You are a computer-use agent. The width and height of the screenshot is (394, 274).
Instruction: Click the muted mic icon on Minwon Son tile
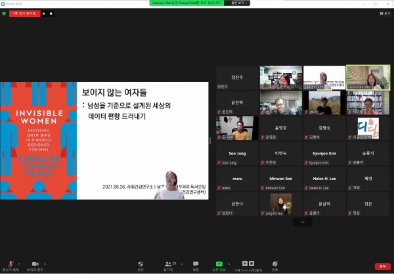click(263, 188)
